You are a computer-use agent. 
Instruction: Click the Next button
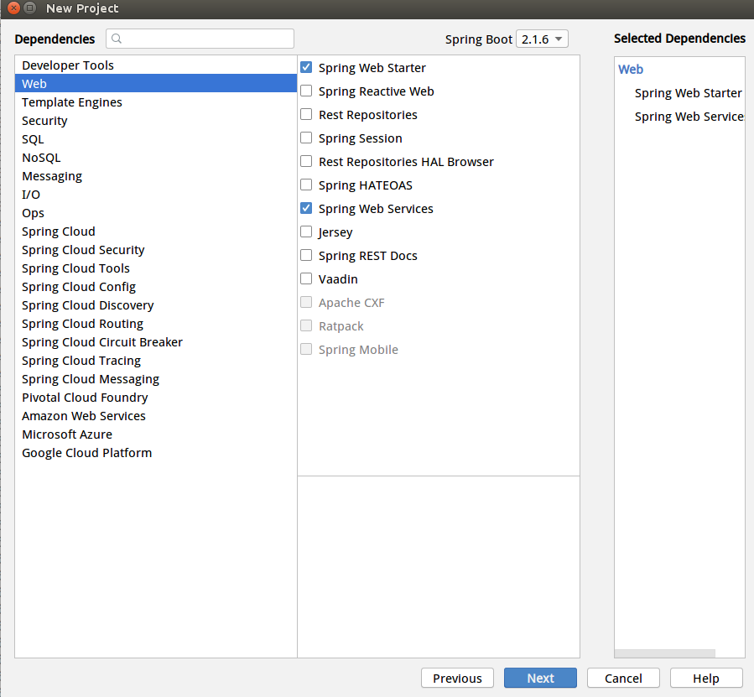(540, 678)
